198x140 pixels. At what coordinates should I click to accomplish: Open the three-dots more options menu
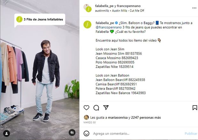[x=194, y=8]
